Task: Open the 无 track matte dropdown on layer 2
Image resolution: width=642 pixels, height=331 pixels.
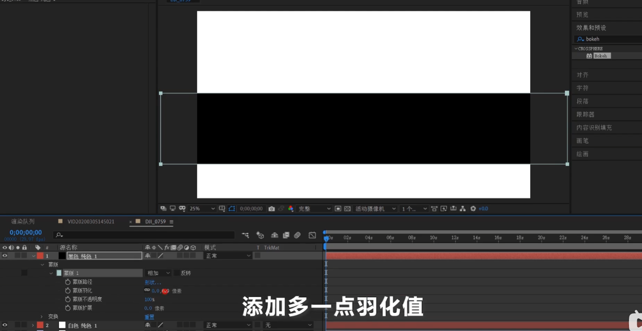Action: click(288, 325)
